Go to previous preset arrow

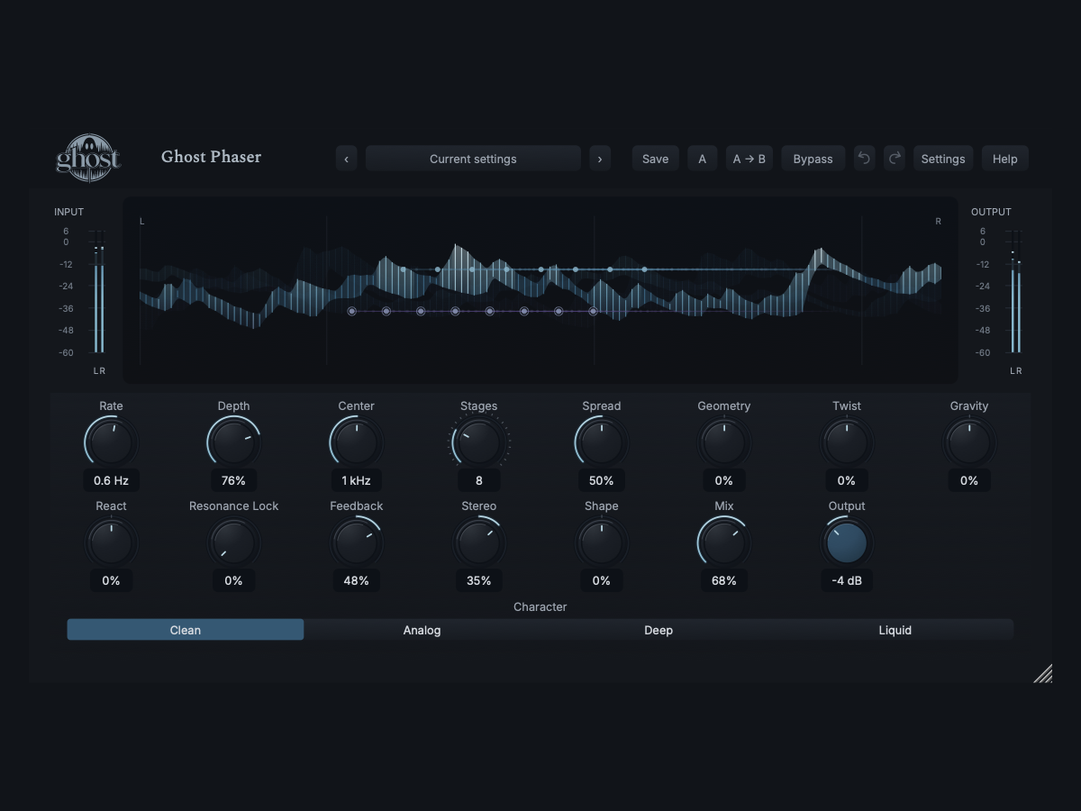click(x=347, y=159)
